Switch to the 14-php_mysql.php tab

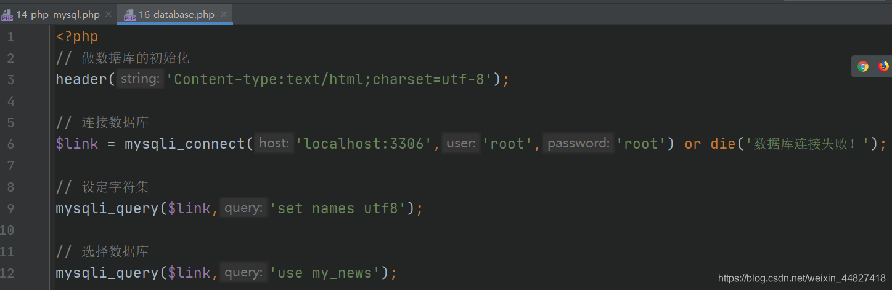pos(57,15)
